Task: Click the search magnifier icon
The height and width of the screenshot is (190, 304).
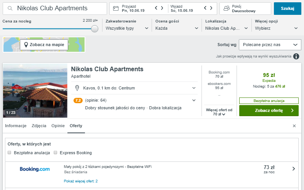Action: 10,8
